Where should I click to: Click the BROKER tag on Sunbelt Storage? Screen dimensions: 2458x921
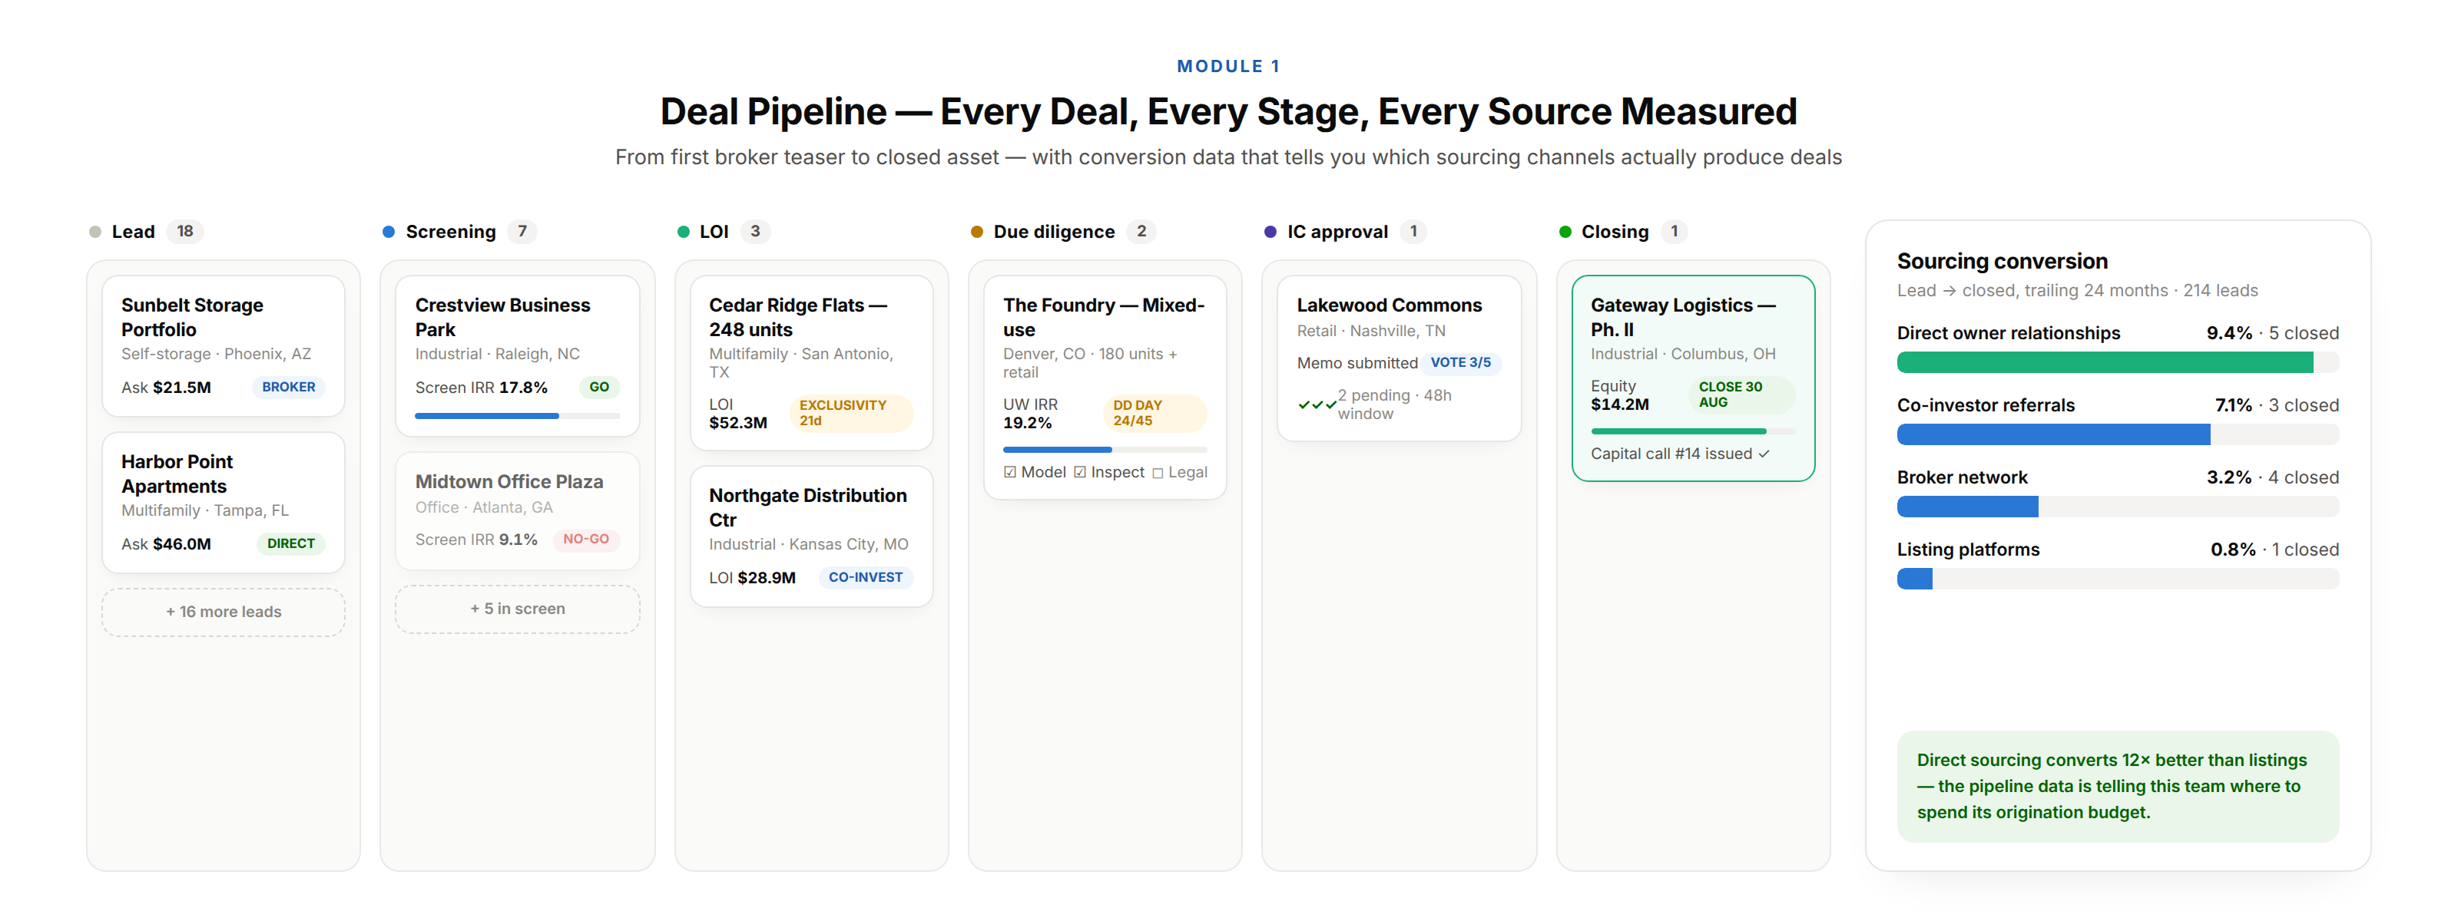pyautogui.click(x=288, y=387)
